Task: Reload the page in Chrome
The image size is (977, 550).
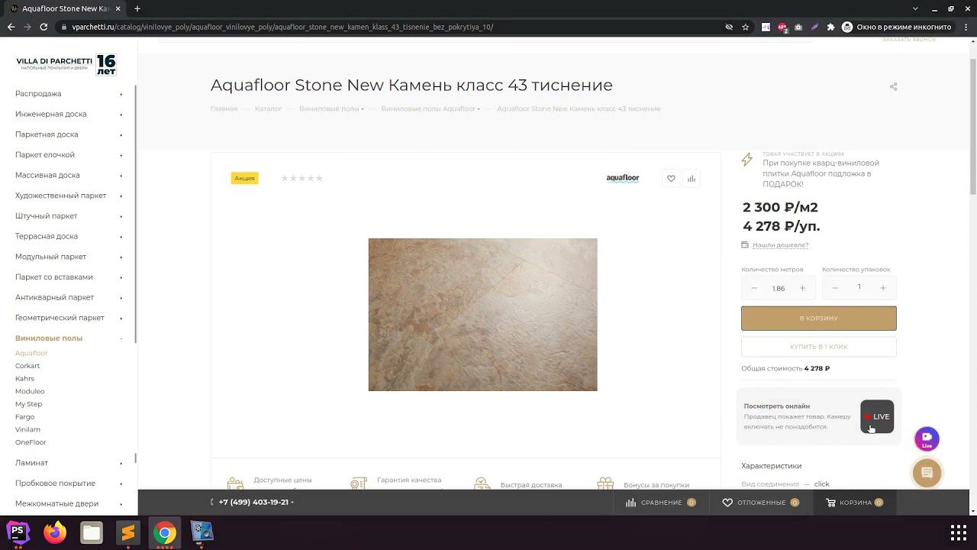Action: pyautogui.click(x=44, y=27)
